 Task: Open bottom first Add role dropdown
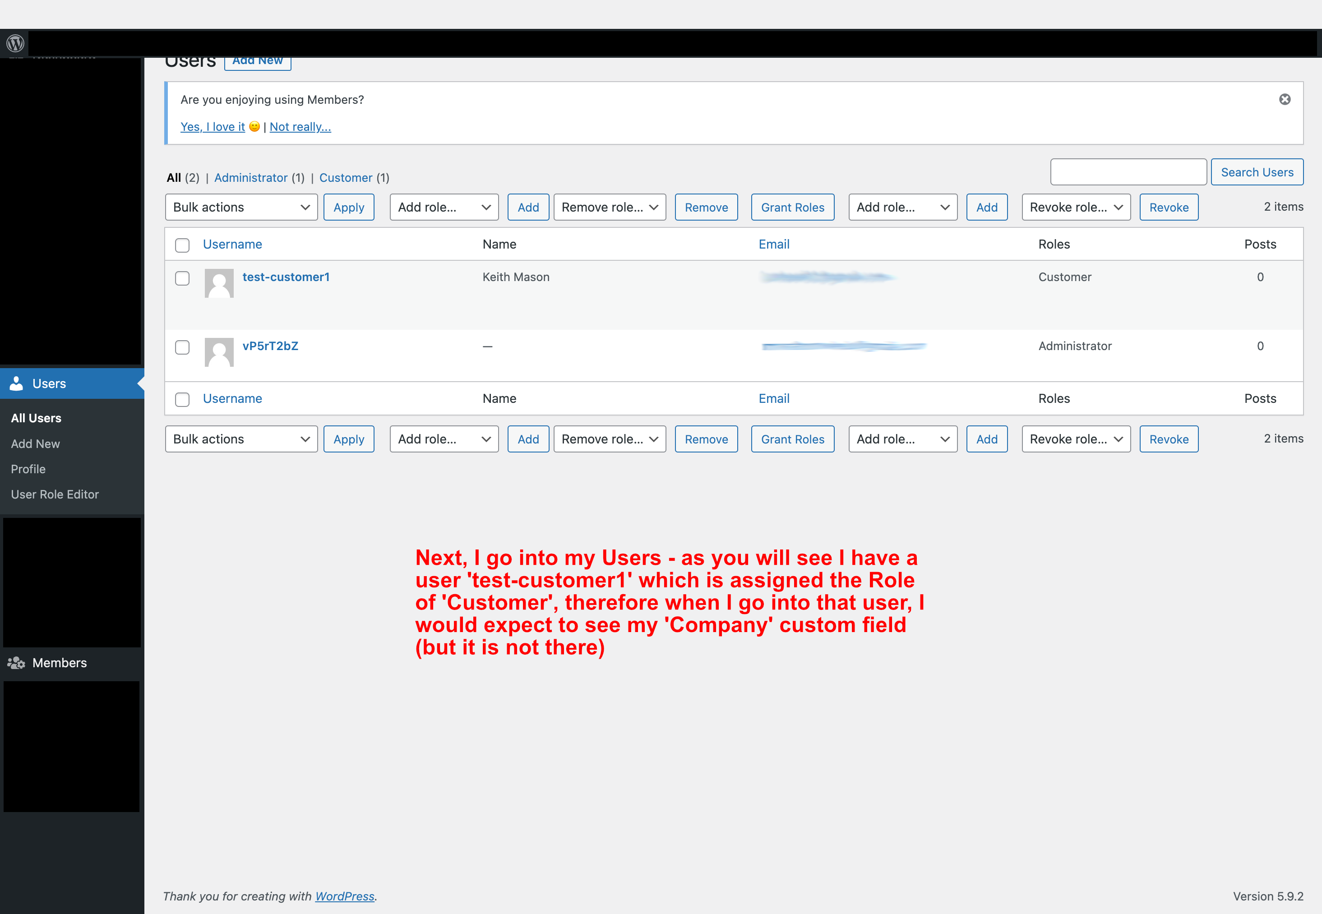[x=444, y=439]
